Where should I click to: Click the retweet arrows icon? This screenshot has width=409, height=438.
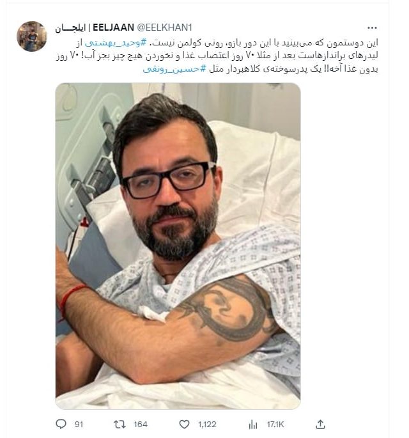pos(120,425)
